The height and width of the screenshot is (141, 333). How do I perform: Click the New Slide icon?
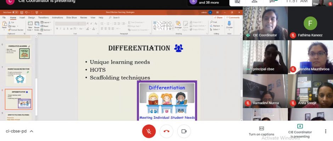[30, 24]
